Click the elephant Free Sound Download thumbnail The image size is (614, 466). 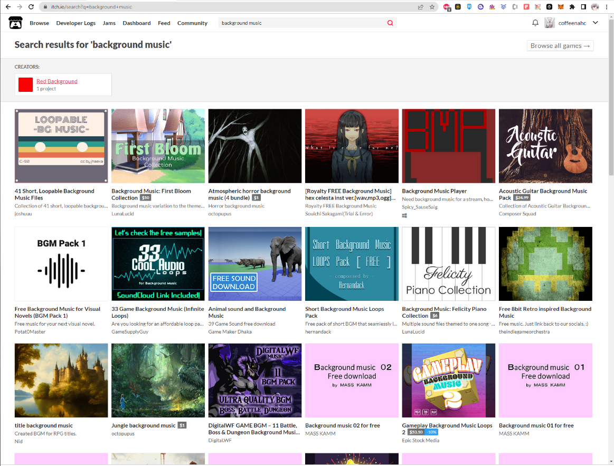coord(255,264)
